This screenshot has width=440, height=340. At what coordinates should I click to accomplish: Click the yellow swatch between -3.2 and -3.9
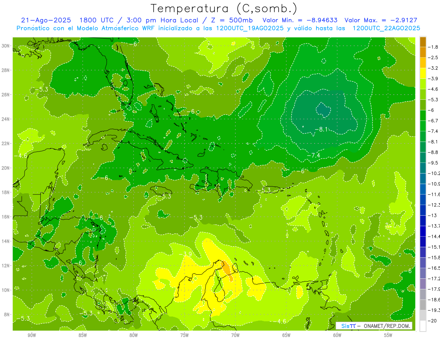coord(423,73)
